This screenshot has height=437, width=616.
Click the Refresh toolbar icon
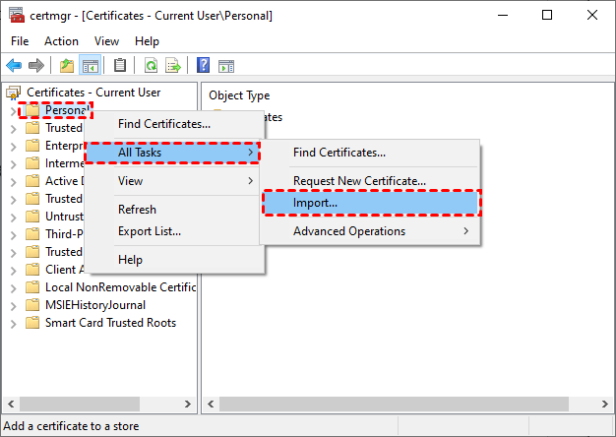coord(151,65)
